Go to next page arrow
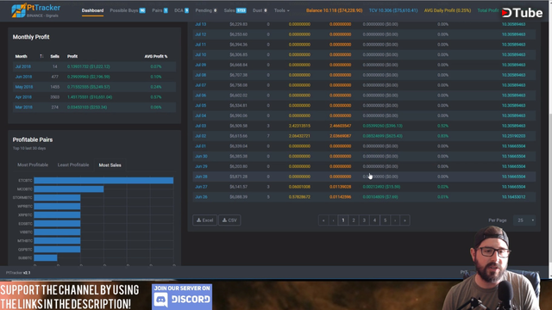 point(395,220)
